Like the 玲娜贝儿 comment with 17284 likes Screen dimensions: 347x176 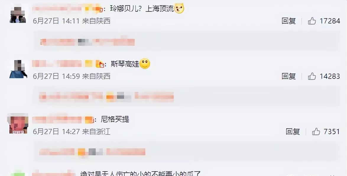[x=312, y=21]
